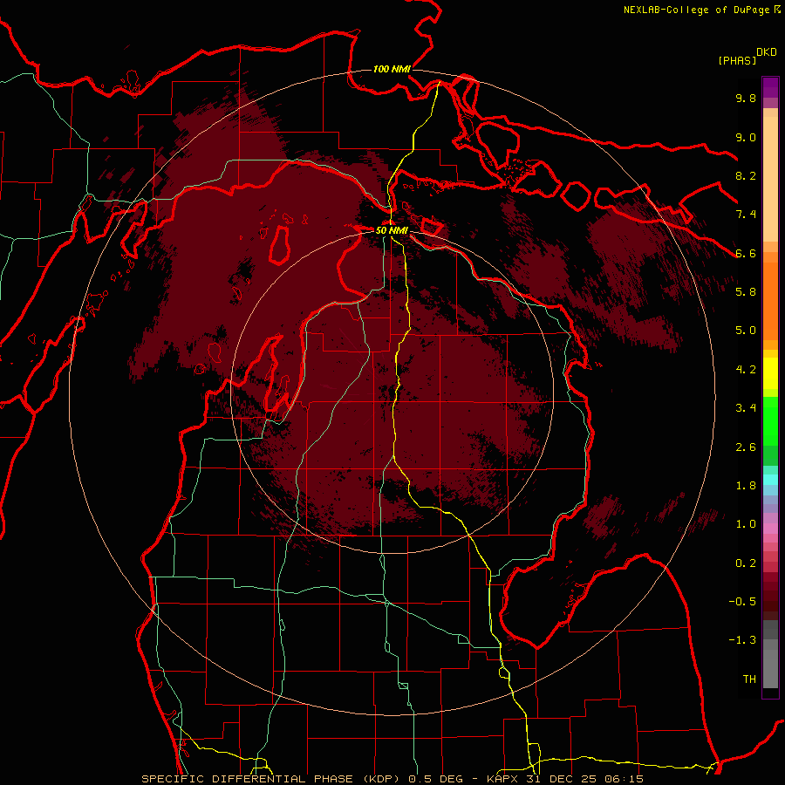
Task: Click the KAPX station ID in the caption
Action: [x=503, y=779]
